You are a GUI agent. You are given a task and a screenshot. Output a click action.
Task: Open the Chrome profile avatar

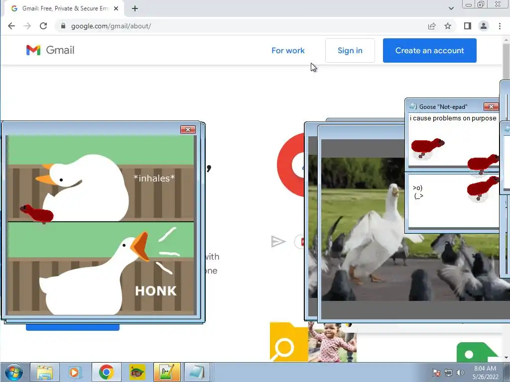484,26
